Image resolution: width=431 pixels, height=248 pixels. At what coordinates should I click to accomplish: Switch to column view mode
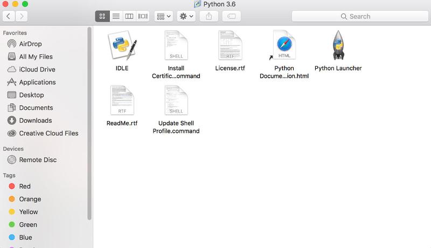pyautogui.click(x=129, y=16)
